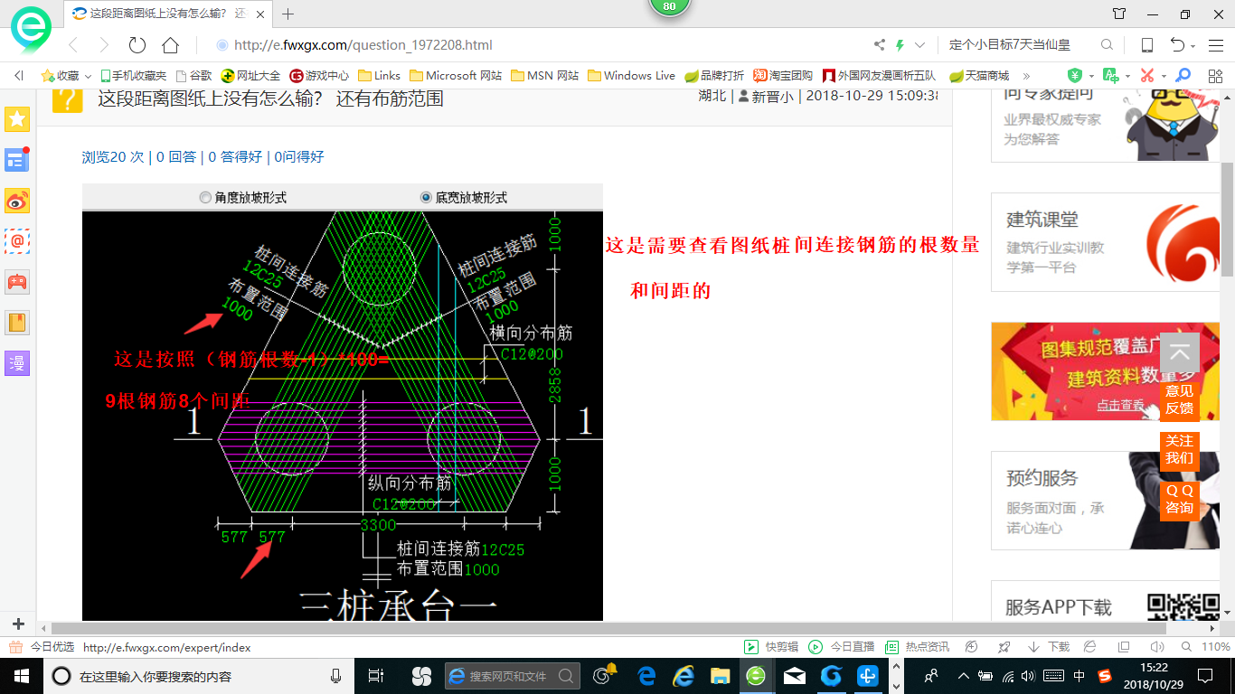Go to the browser home page icon
This screenshot has width=1235, height=694.
[170, 45]
